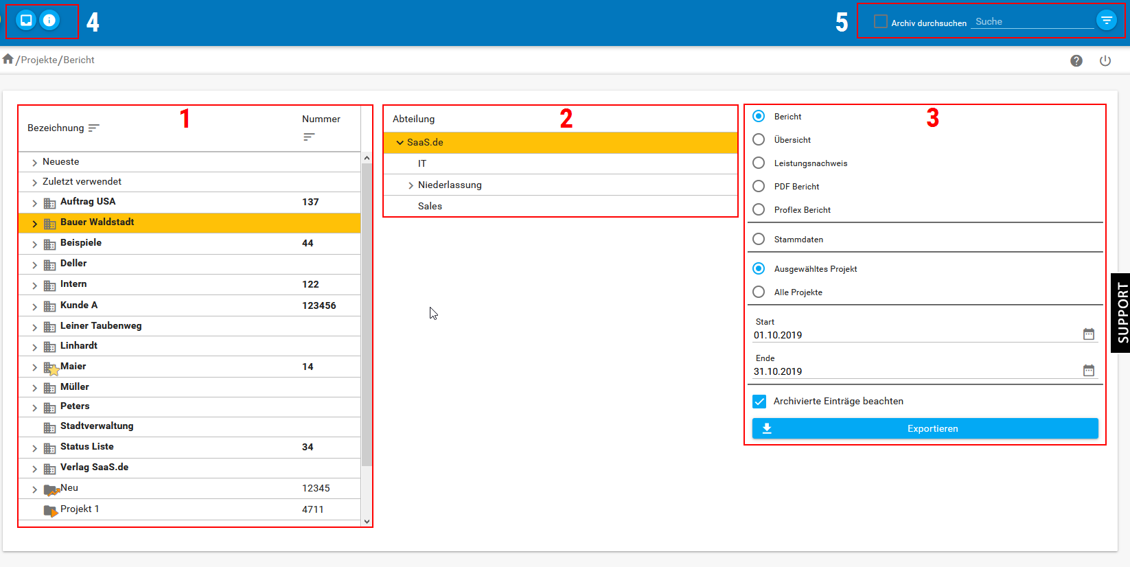This screenshot has width=1130, height=567.
Task: Navigate to Projekte breadcrumb link
Action: click(x=39, y=60)
